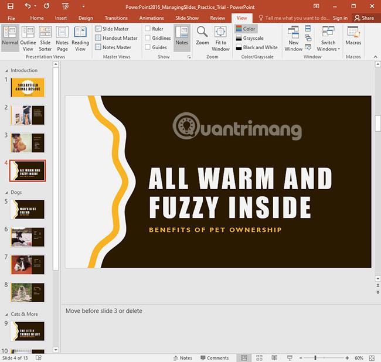Collapse the Cats & More section
This screenshot has width=381, height=362.
pos(6,314)
